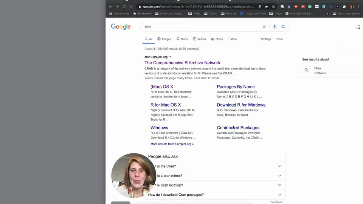Switch to the Images tab
Screen dimensions: 363x204
pos(164,39)
